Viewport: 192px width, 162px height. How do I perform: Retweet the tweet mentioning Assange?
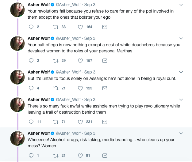[x=56, y=88]
